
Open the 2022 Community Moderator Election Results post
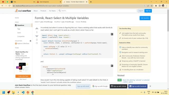133,57
